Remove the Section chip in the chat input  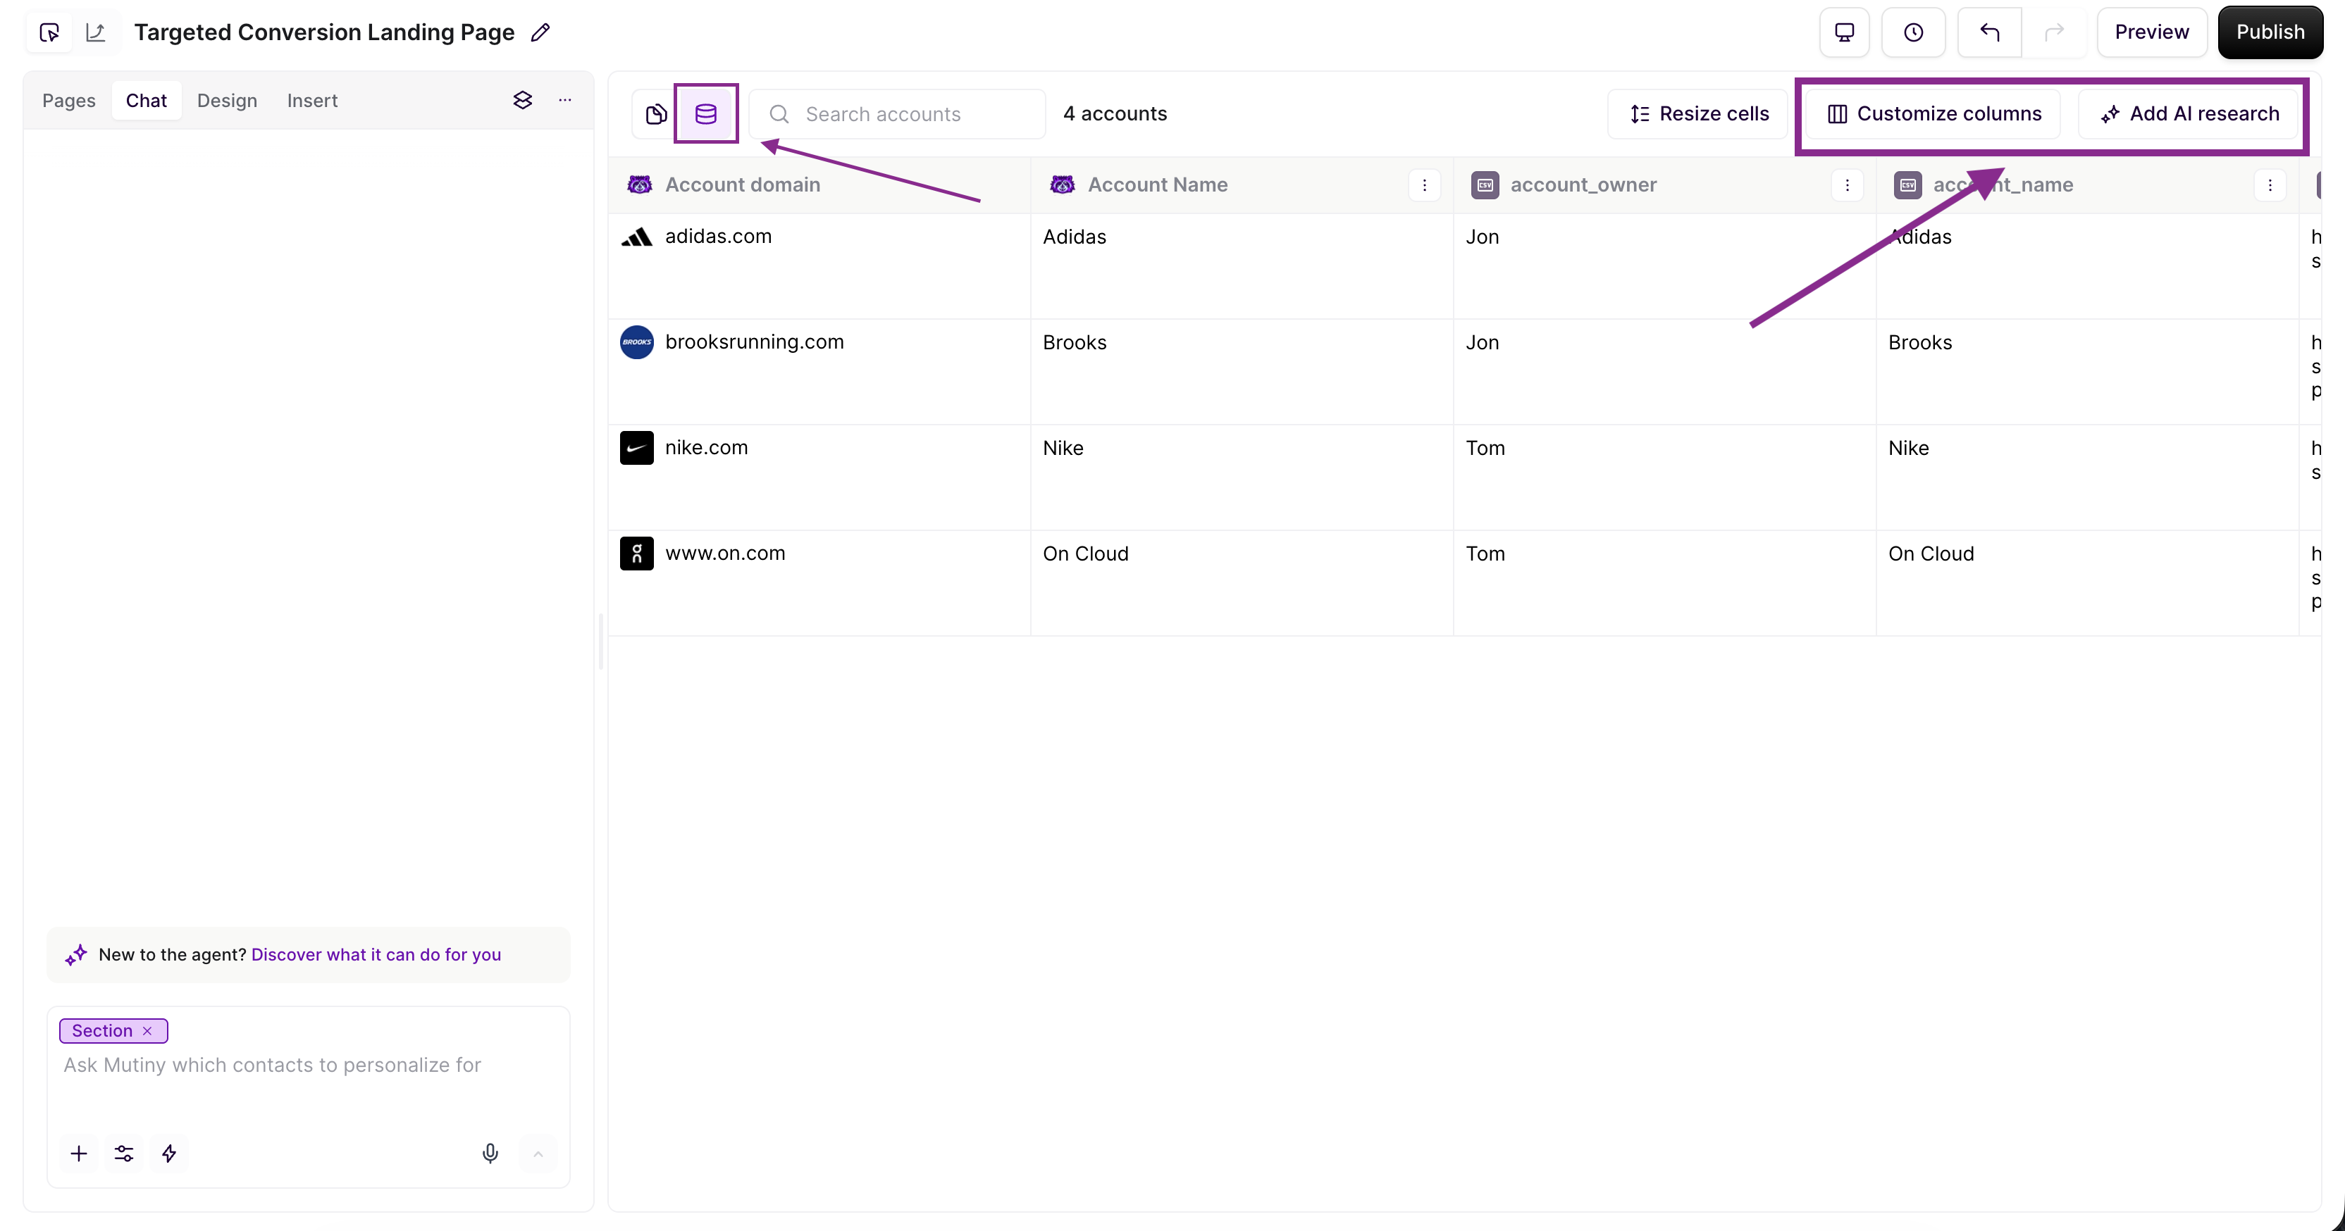tap(147, 1030)
